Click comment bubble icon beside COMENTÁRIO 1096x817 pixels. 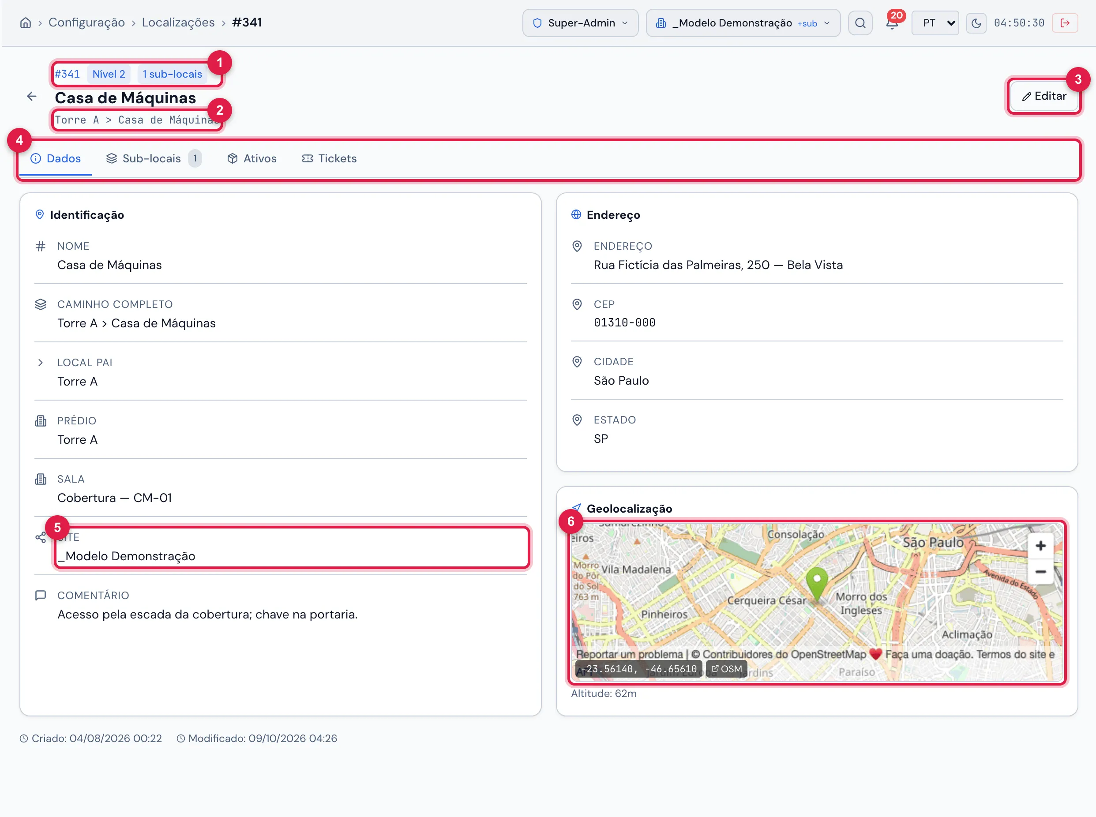click(41, 596)
